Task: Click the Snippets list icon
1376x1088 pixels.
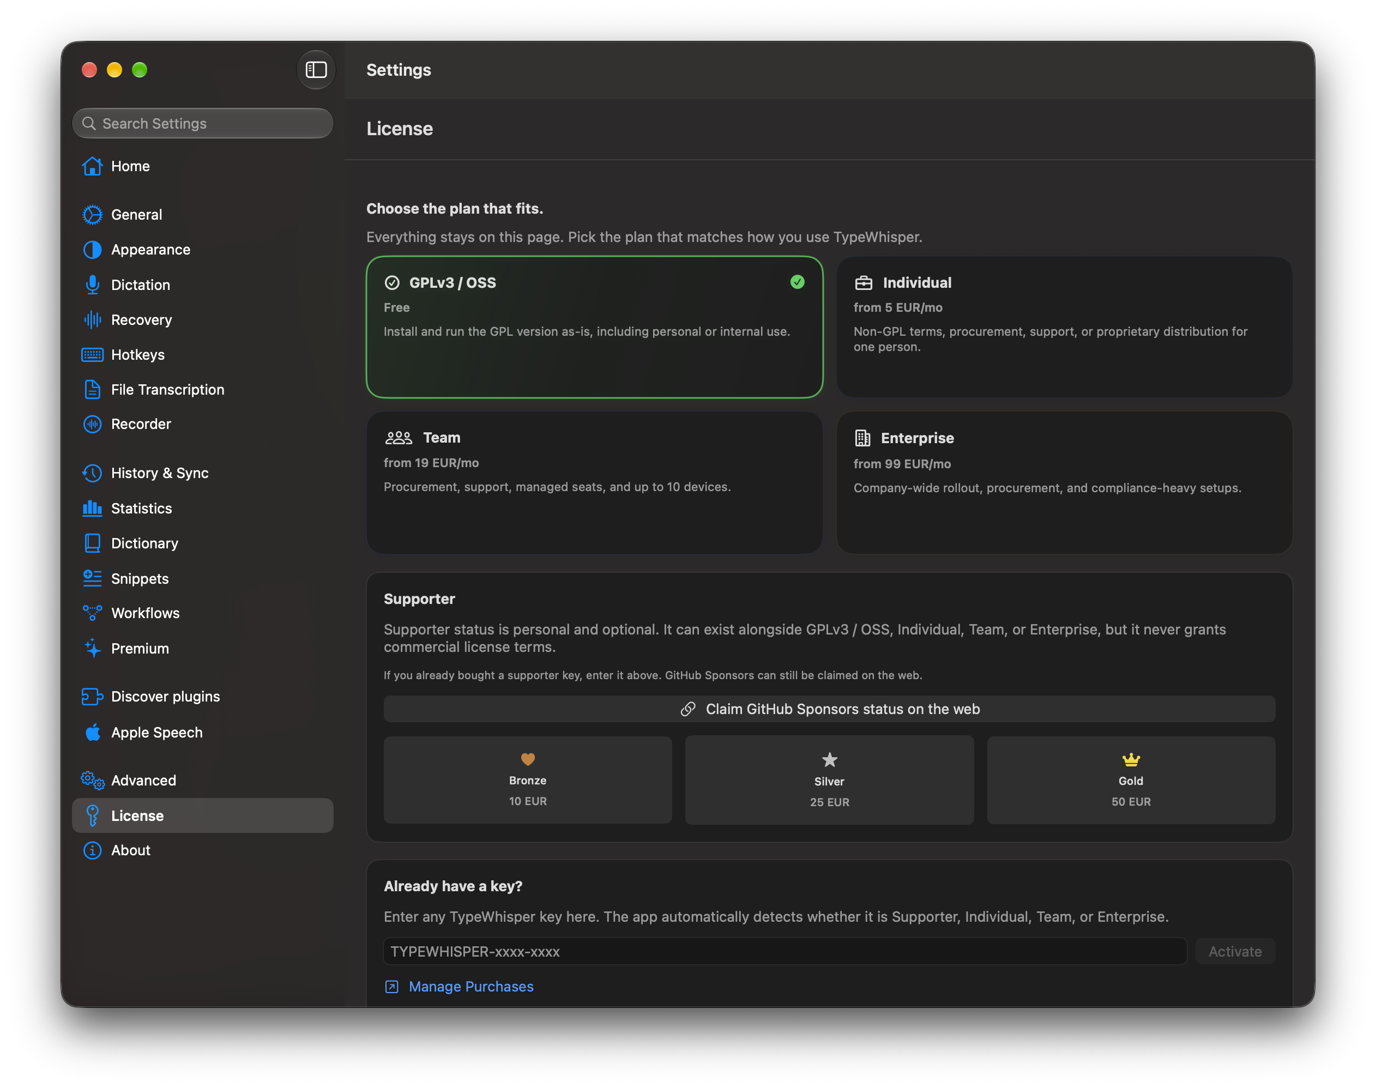Action: [x=92, y=578]
